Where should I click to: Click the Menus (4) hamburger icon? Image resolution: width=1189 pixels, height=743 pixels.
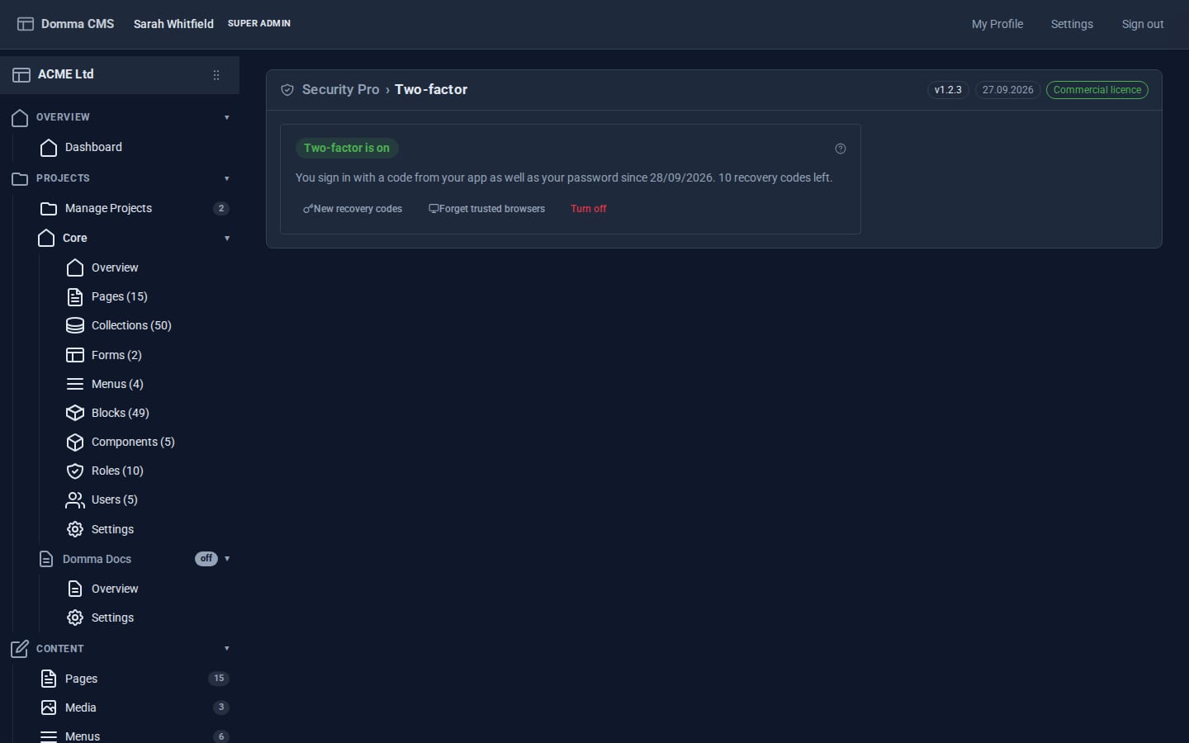pyautogui.click(x=75, y=384)
